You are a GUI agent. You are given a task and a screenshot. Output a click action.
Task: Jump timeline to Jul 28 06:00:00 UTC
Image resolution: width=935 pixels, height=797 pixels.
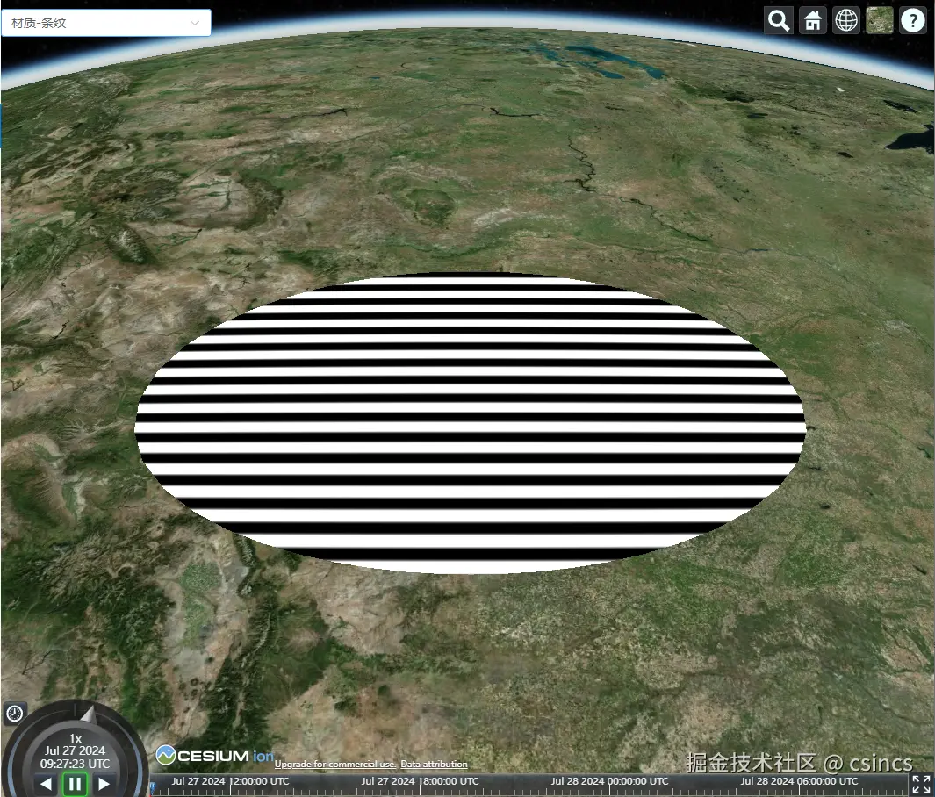(x=799, y=781)
